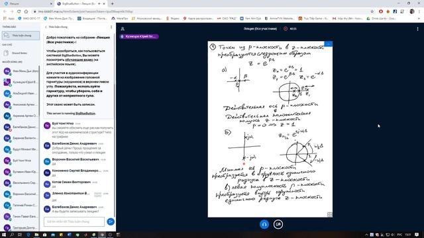The image size is (424, 238).
Task: Select user 'Фам Минь Дык' in the list
Action: point(21,71)
